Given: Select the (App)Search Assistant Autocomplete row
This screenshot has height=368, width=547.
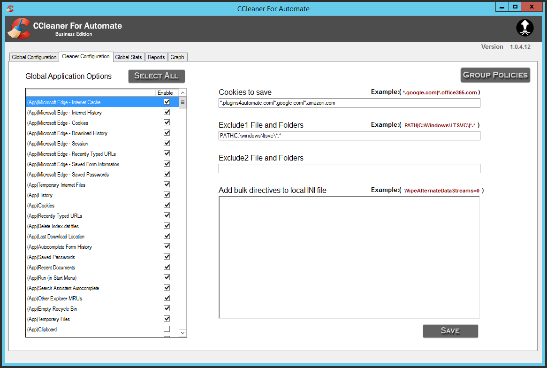Looking at the screenshot, I should (103, 288).
